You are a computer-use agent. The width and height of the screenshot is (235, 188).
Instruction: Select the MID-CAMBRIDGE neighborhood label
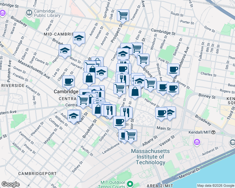pyautogui.click(x=58, y=34)
